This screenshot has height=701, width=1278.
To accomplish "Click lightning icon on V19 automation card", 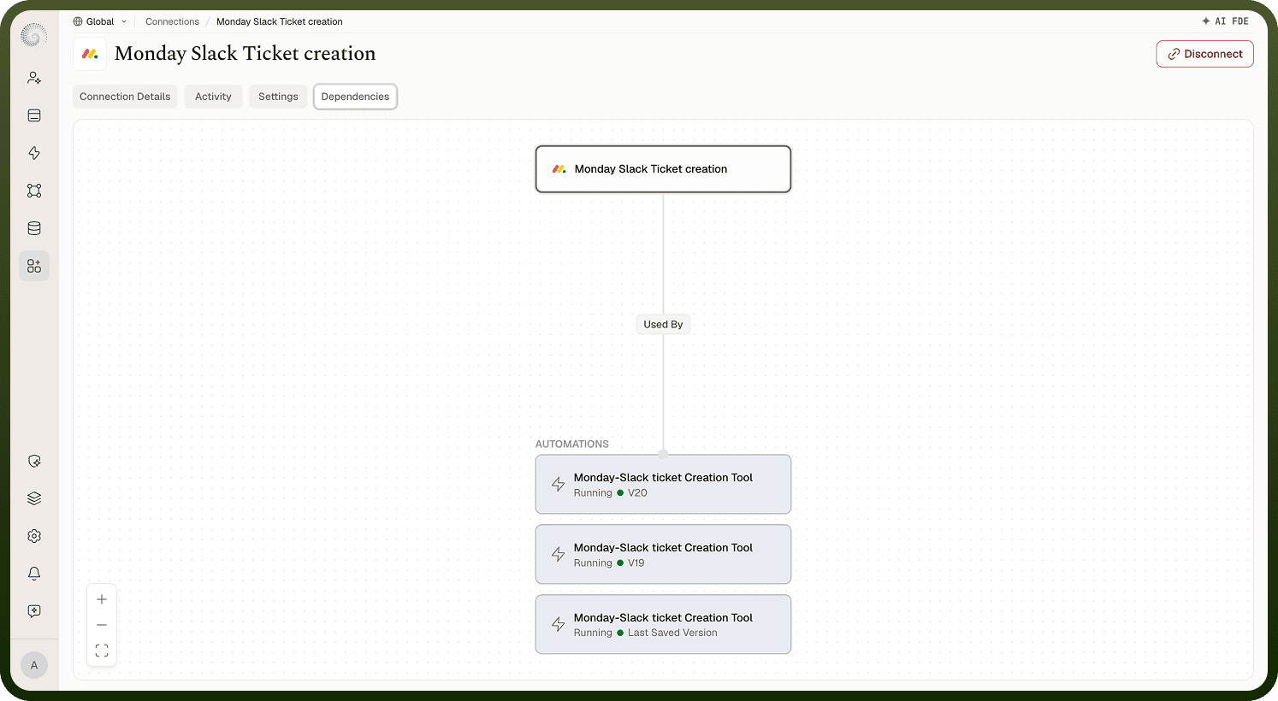I will tap(558, 555).
